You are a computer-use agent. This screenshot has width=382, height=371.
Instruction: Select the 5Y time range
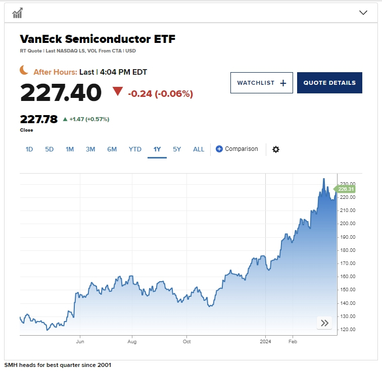click(177, 149)
